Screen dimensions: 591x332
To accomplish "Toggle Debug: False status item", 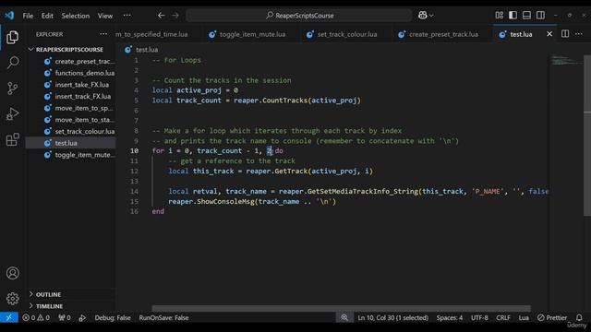I will (113, 317).
